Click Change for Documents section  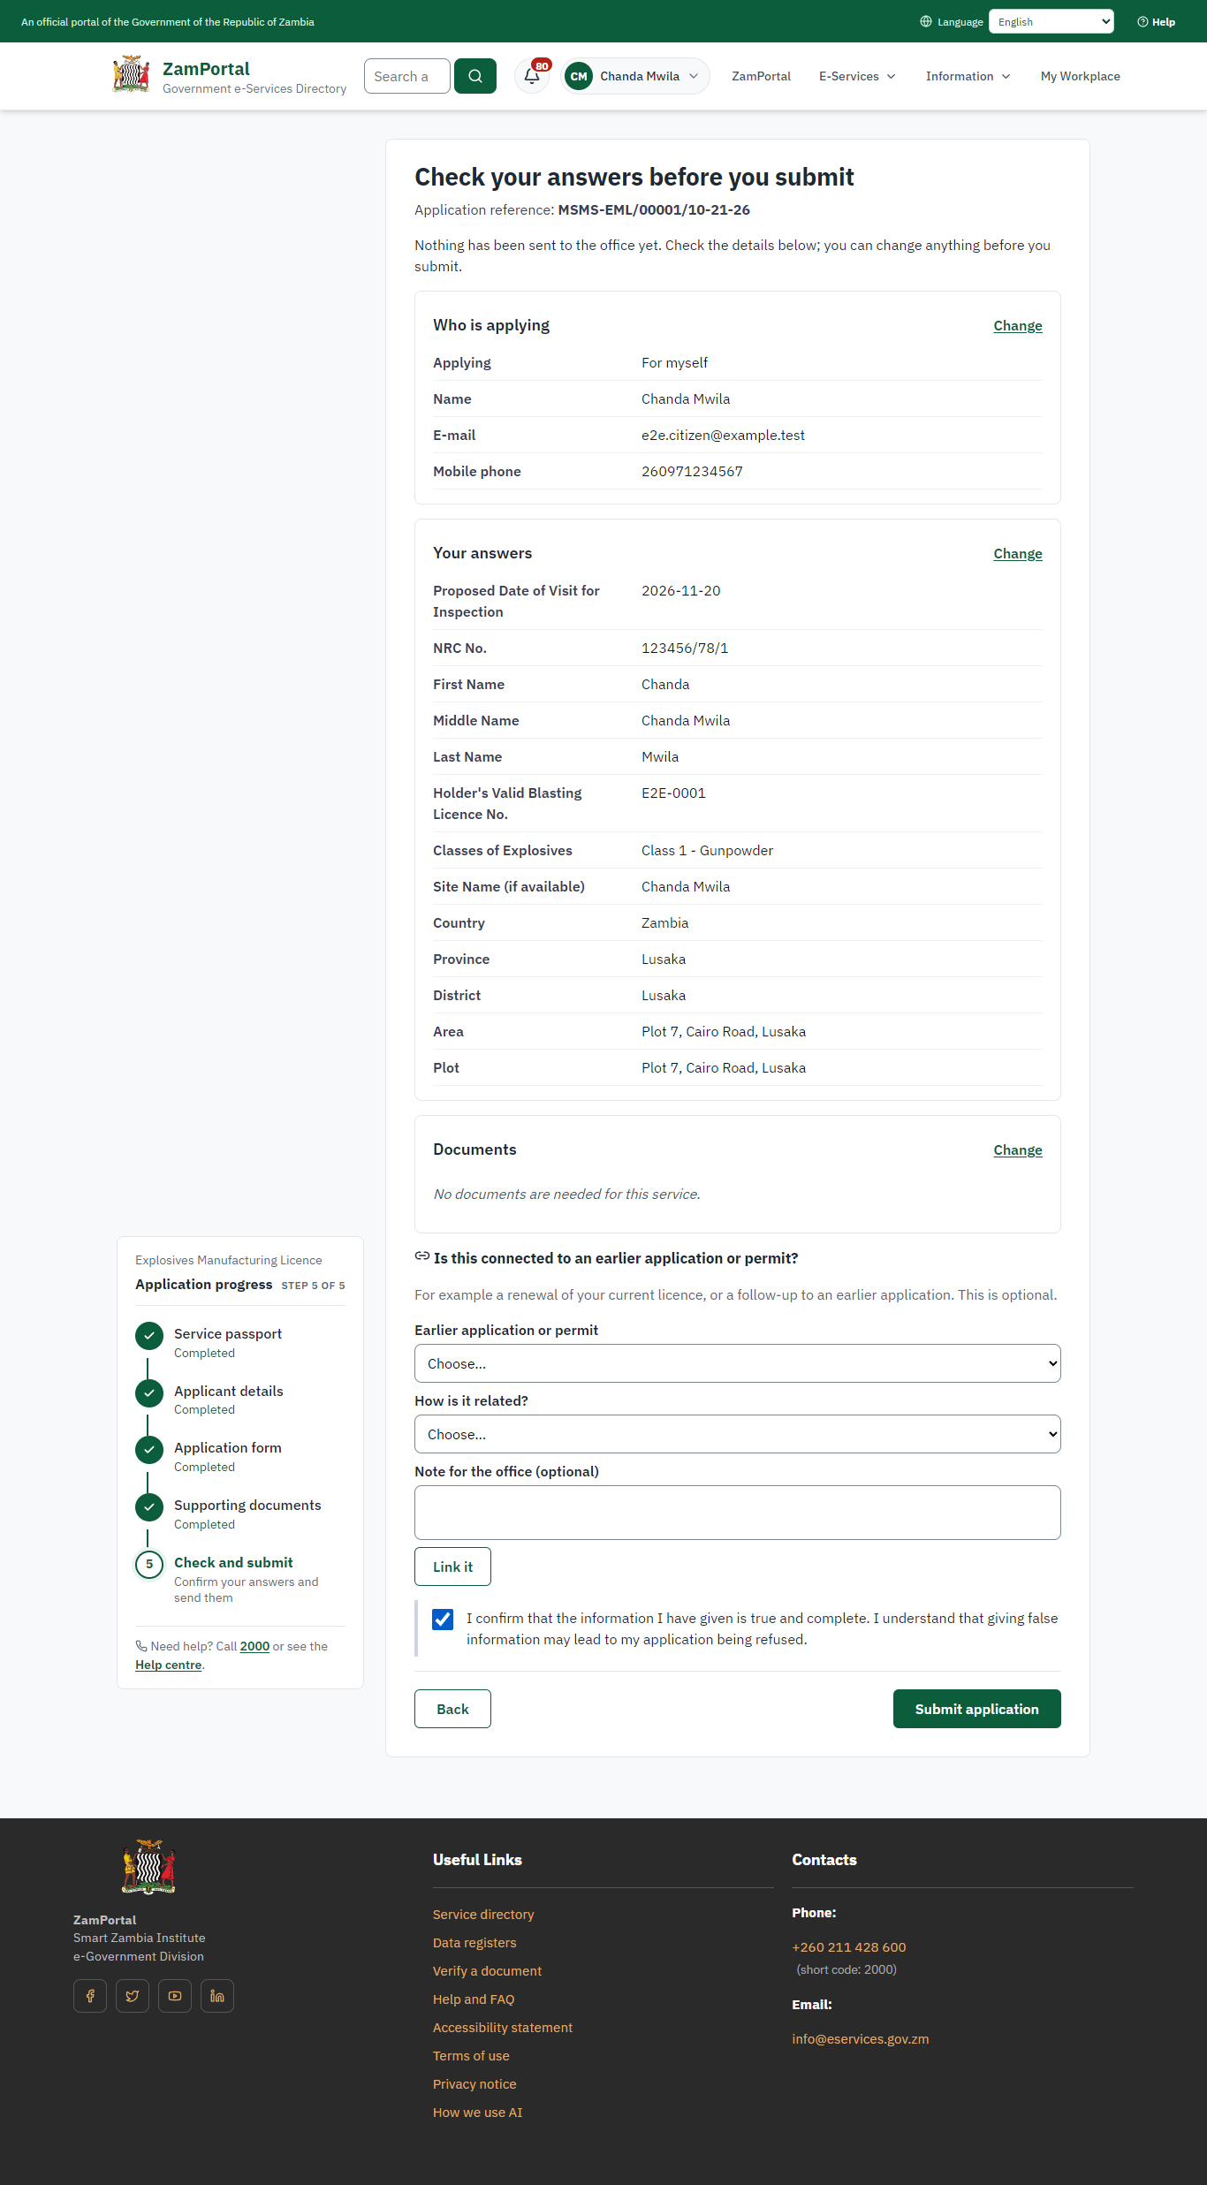1018,1150
